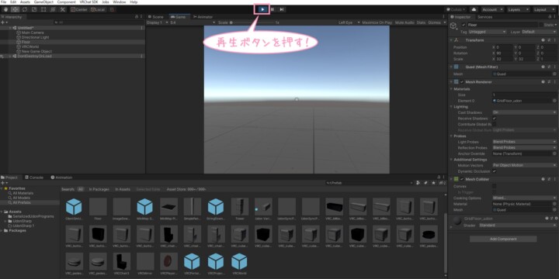Switch to the Animator tab

tap(203, 17)
